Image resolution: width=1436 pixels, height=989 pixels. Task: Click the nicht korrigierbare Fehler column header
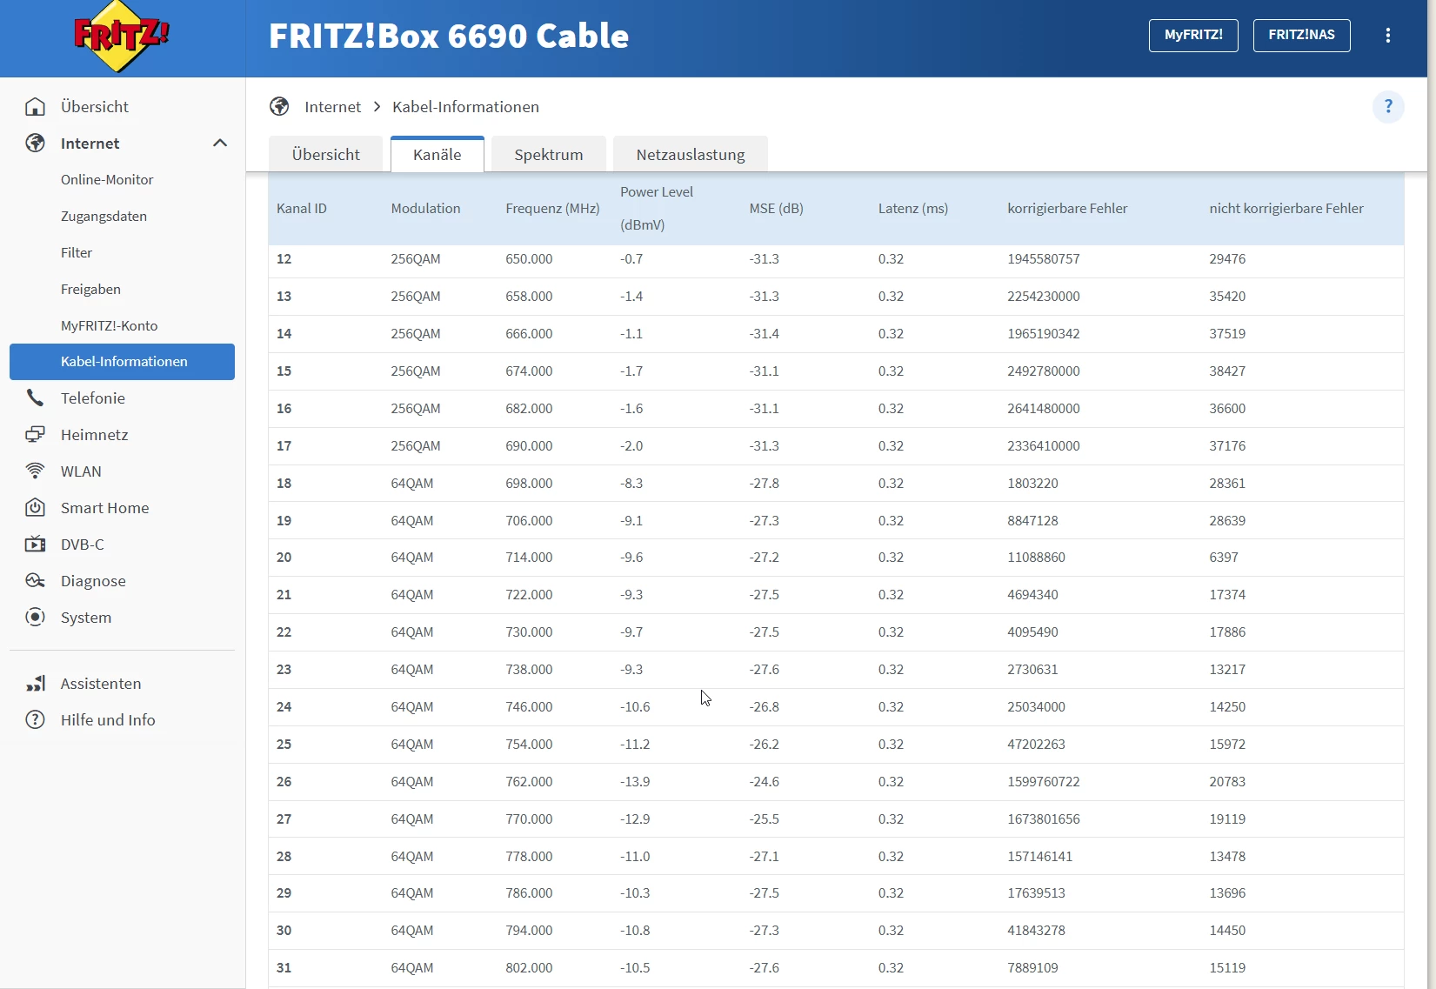[1286, 209]
